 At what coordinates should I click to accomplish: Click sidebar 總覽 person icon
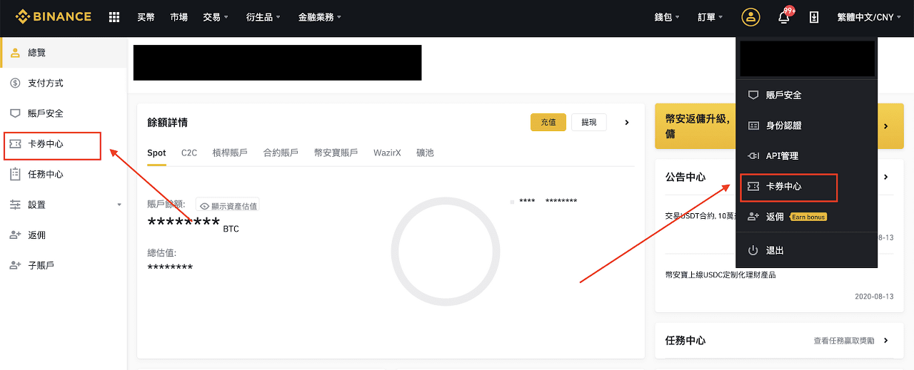coord(15,53)
